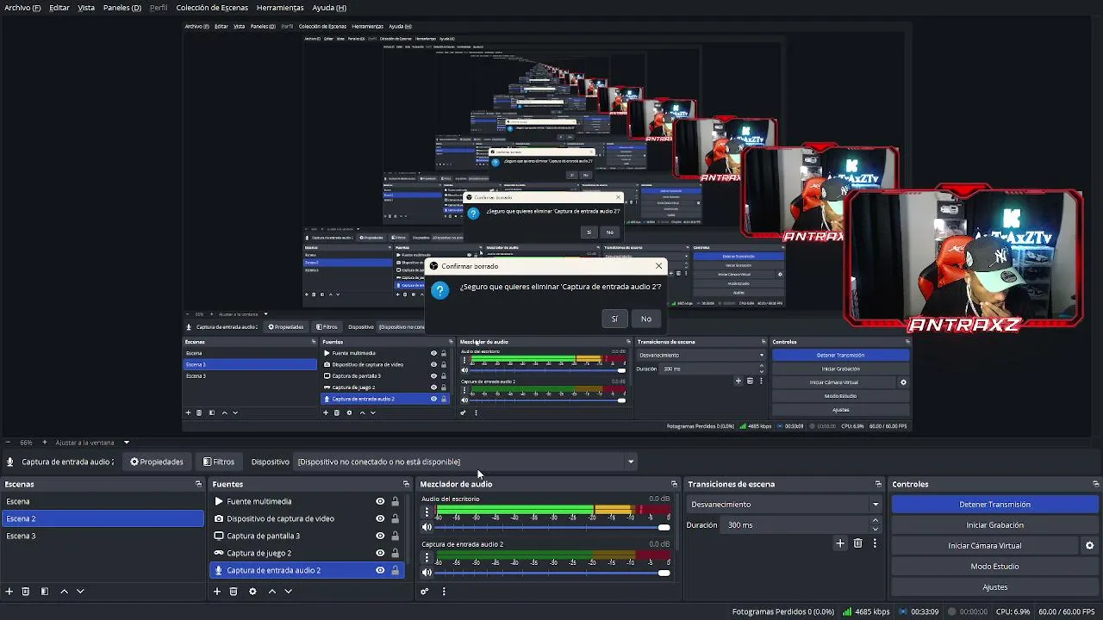Zoom in the preview with plus icon

tap(45, 443)
